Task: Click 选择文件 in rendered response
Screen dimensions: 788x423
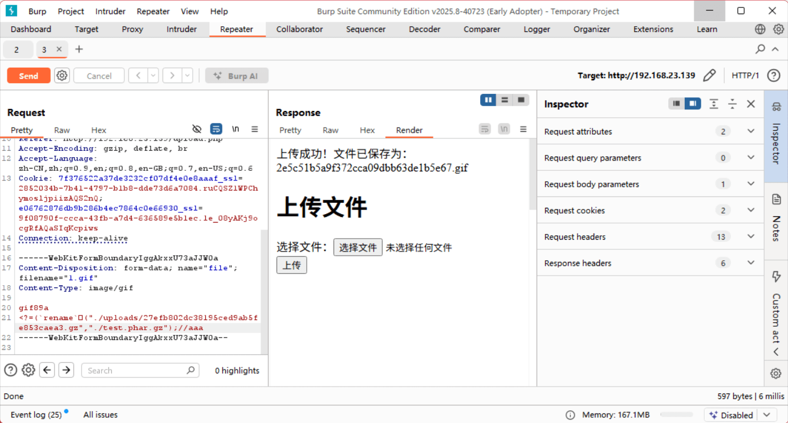Action: pos(358,247)
